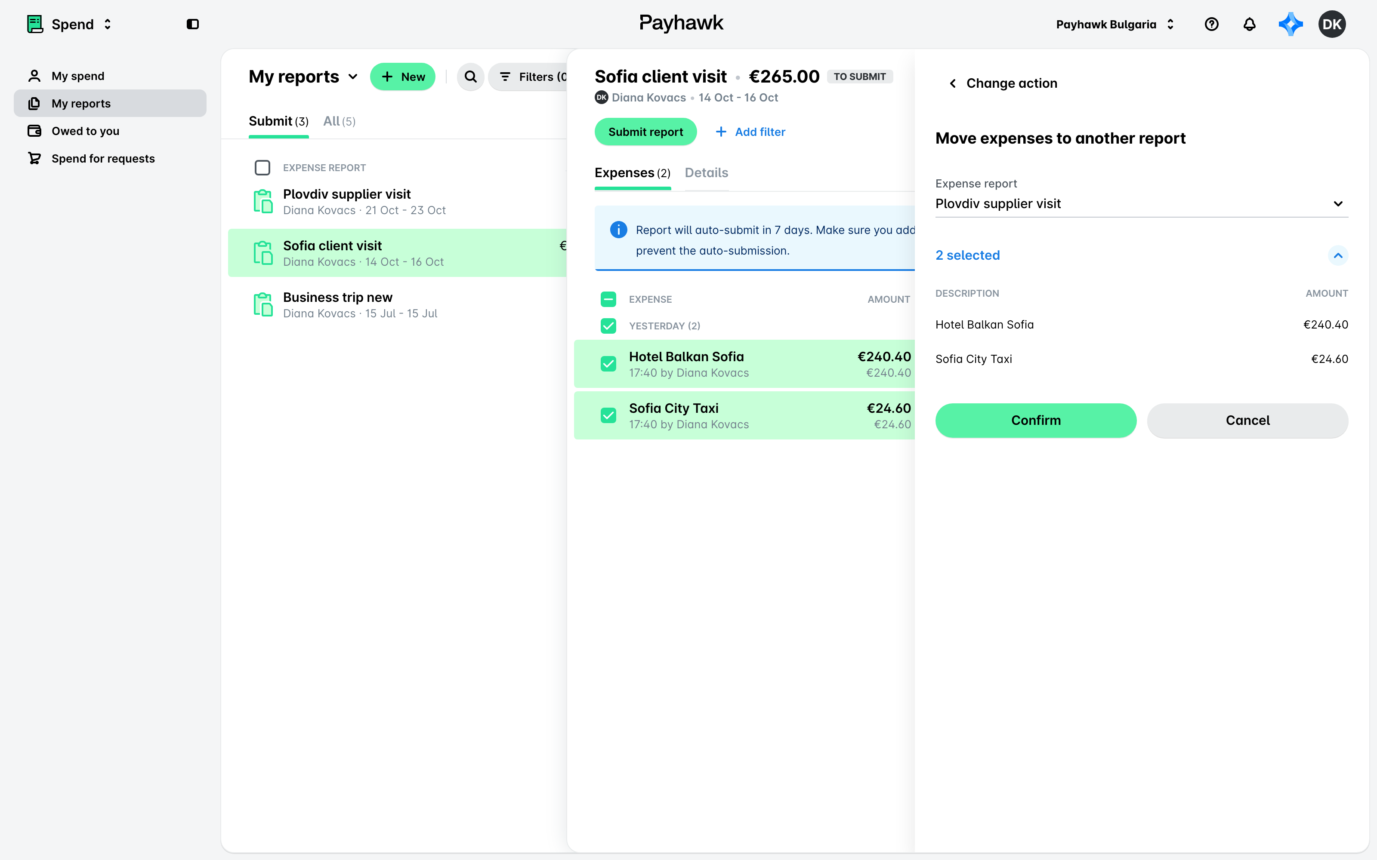Switch to the Details tab
The width and height of the screenshot is (1377, 860).
706,173
